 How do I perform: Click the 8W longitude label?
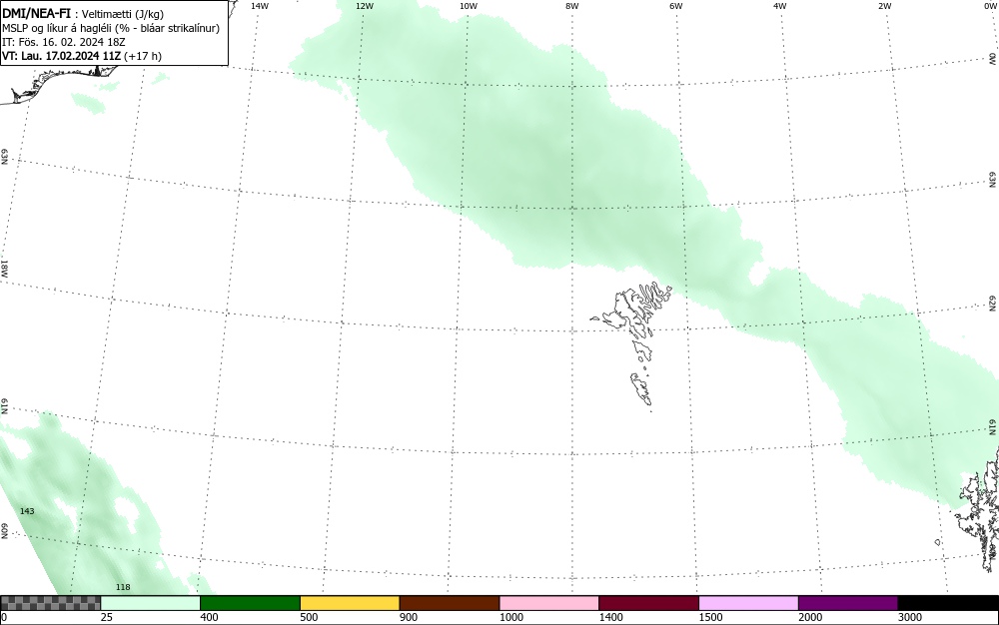click(572, 6)
